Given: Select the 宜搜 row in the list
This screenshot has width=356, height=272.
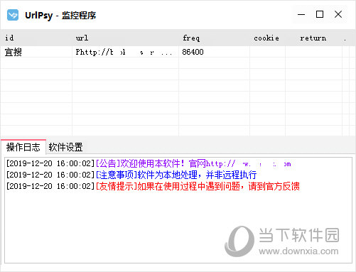Looking at the screenshot, I should coord(175,52).
